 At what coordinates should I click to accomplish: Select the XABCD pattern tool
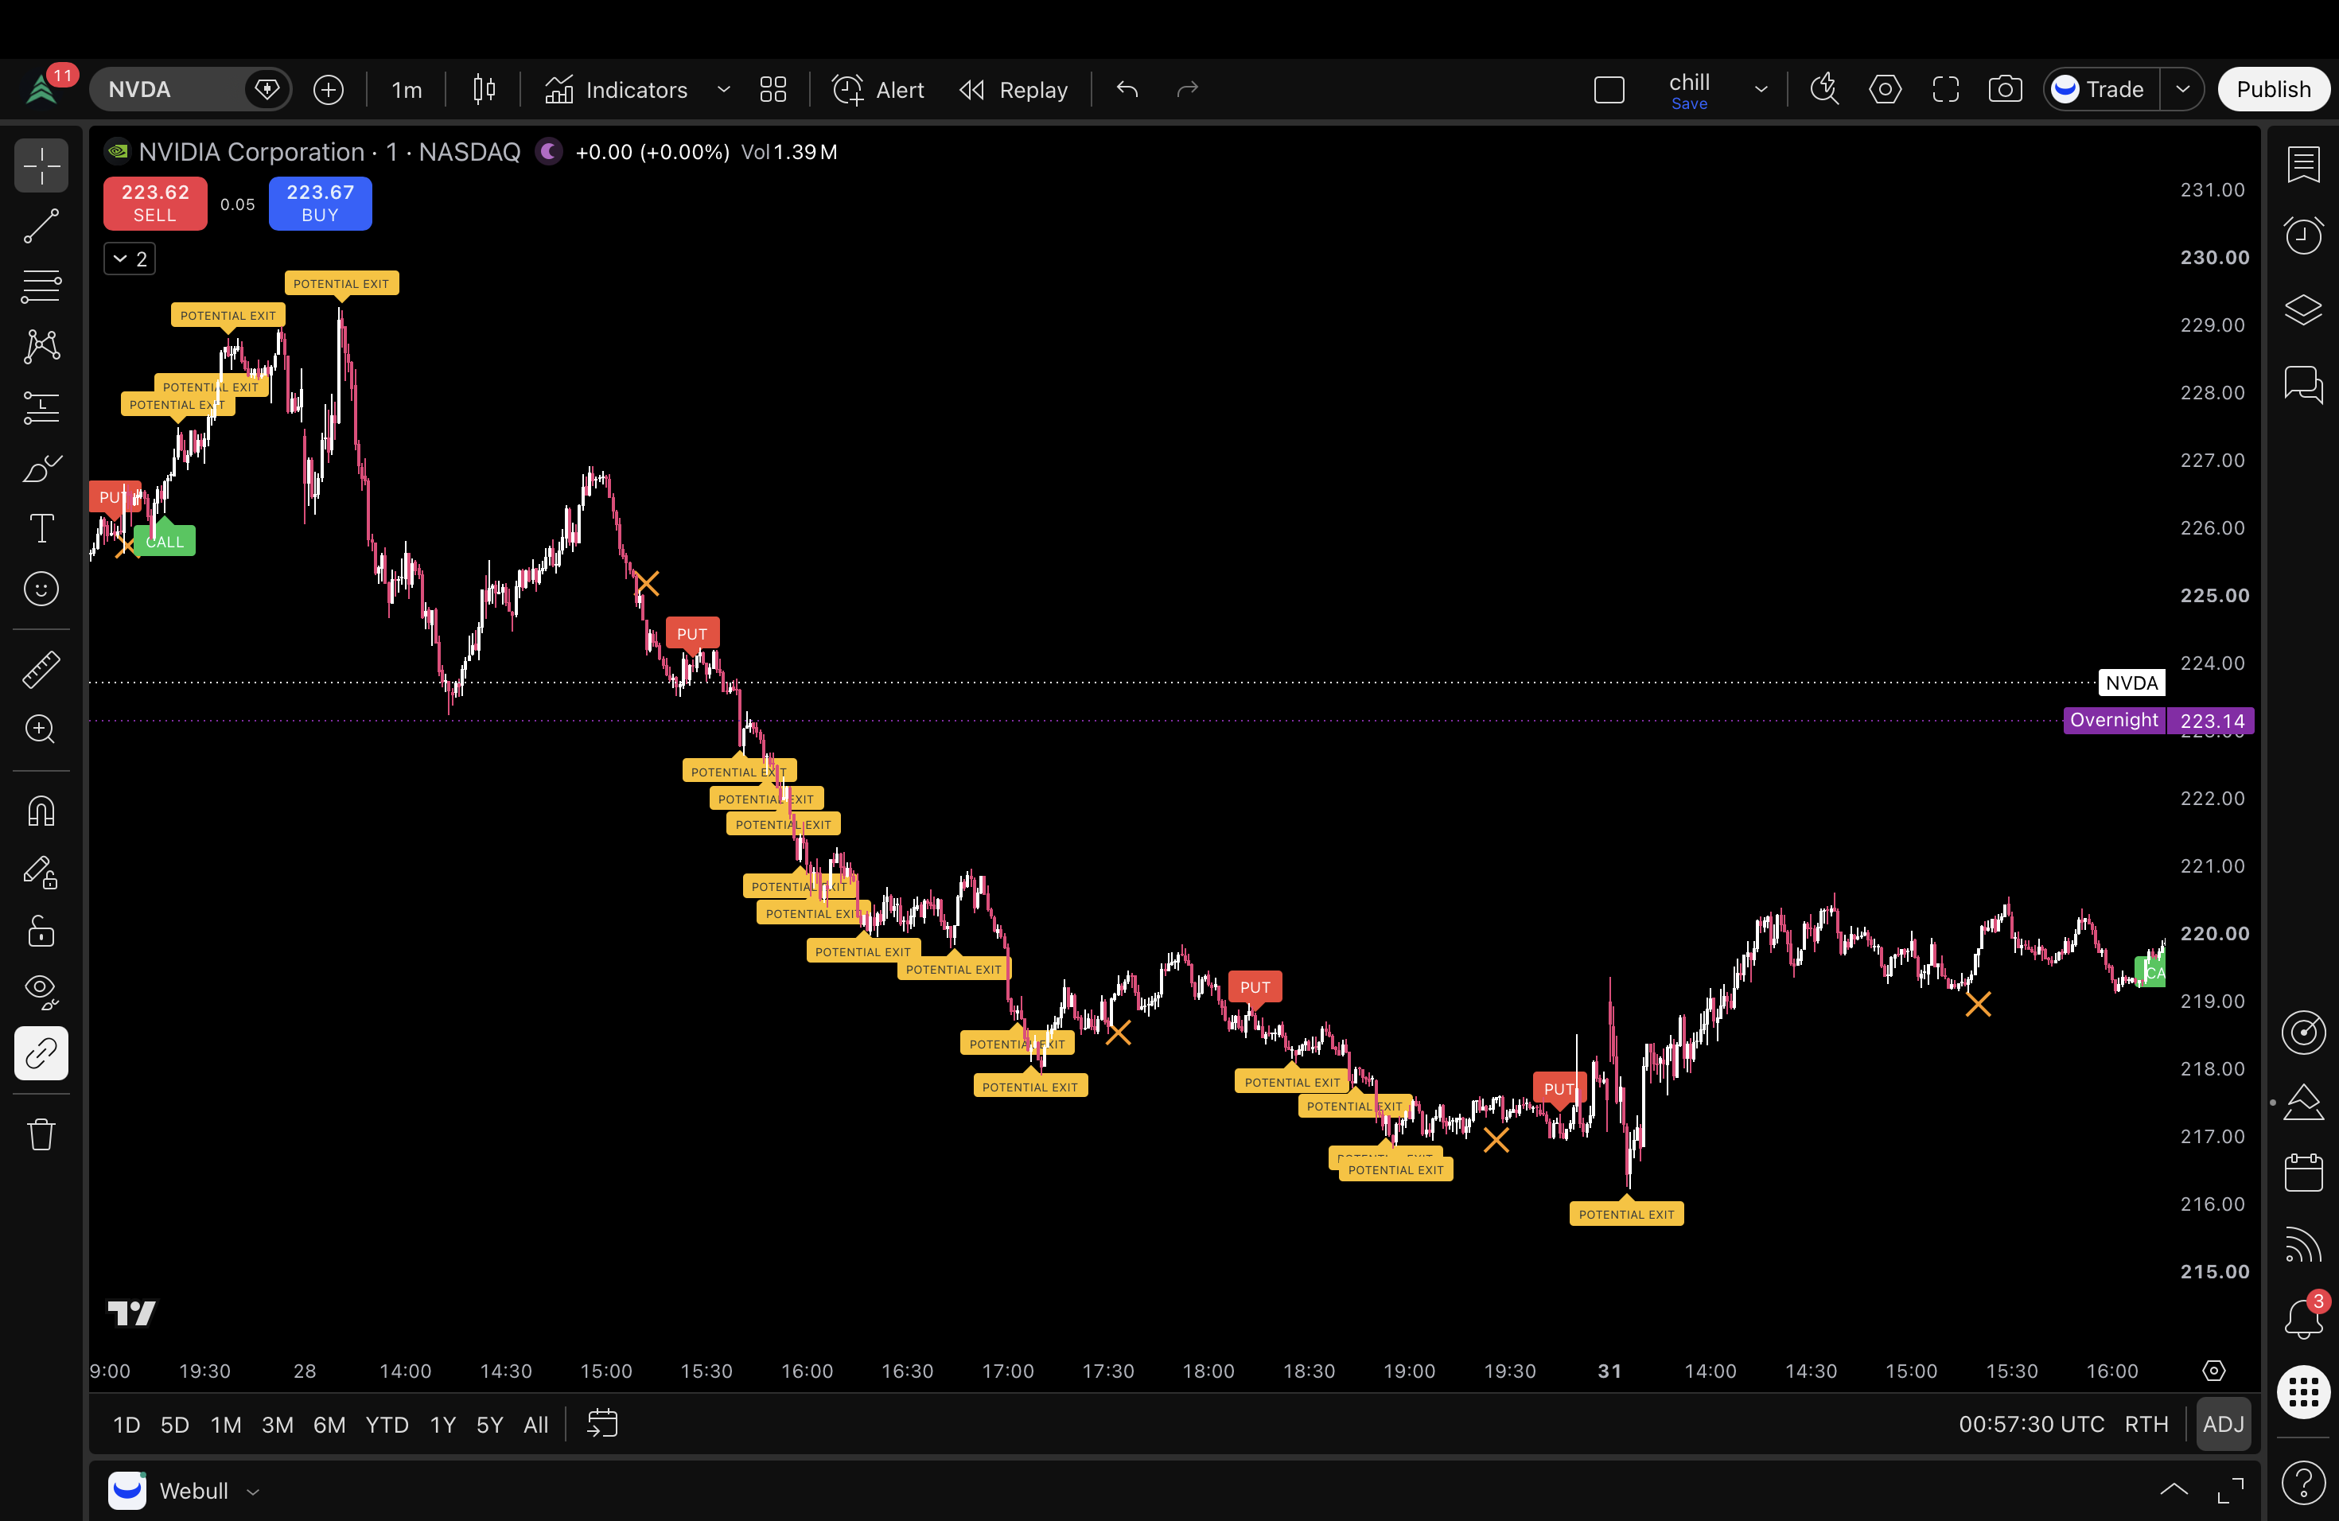41,346
